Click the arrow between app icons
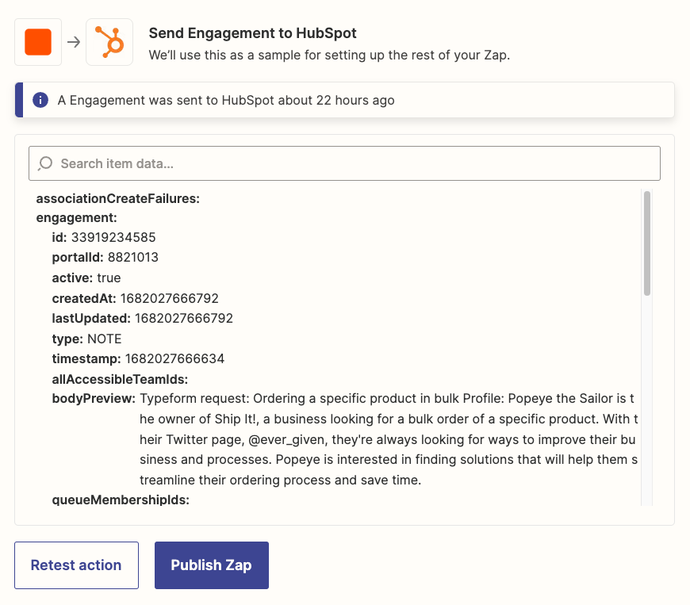This screenshot has width=690, height=605. coord(74,42)
